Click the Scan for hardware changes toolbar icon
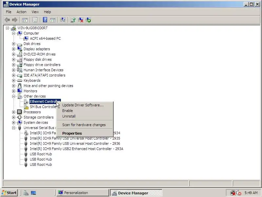The width and height of the screenshot is (262, 197). click(x=63, y=20)
